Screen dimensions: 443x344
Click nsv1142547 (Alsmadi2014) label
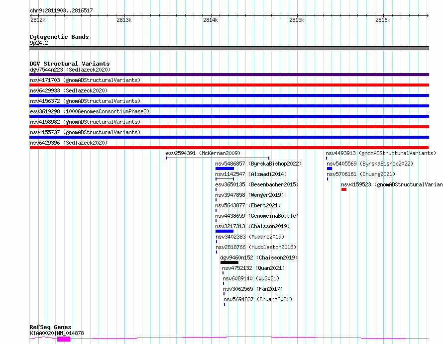coord(251,174)
